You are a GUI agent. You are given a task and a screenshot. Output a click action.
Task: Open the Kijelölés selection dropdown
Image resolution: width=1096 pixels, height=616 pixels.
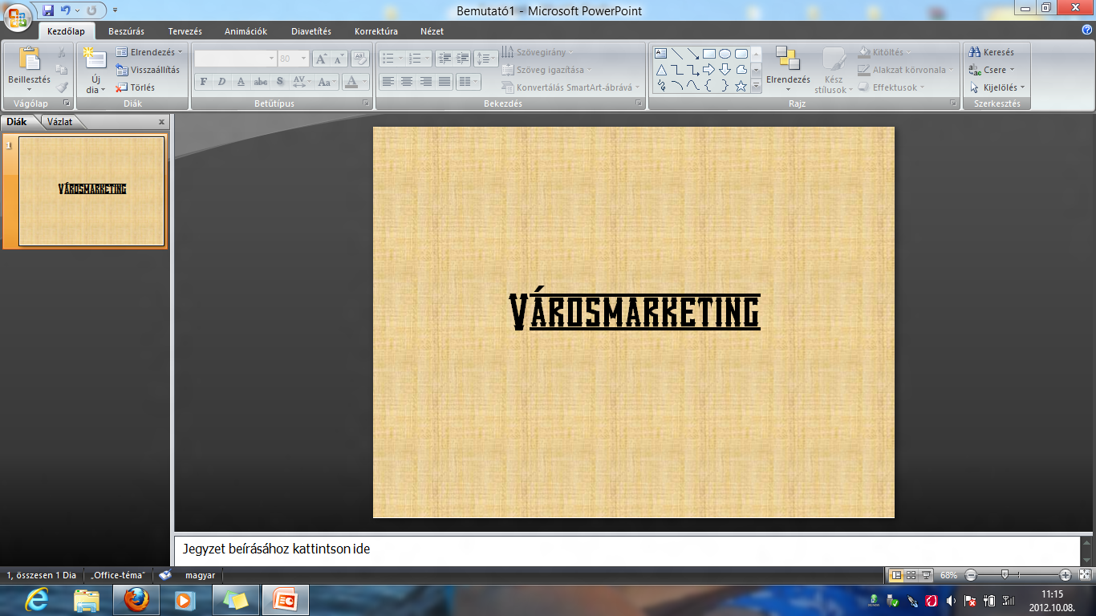tap(997, 87)
